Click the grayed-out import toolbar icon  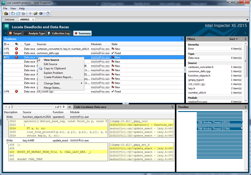[x=24, y=14]
